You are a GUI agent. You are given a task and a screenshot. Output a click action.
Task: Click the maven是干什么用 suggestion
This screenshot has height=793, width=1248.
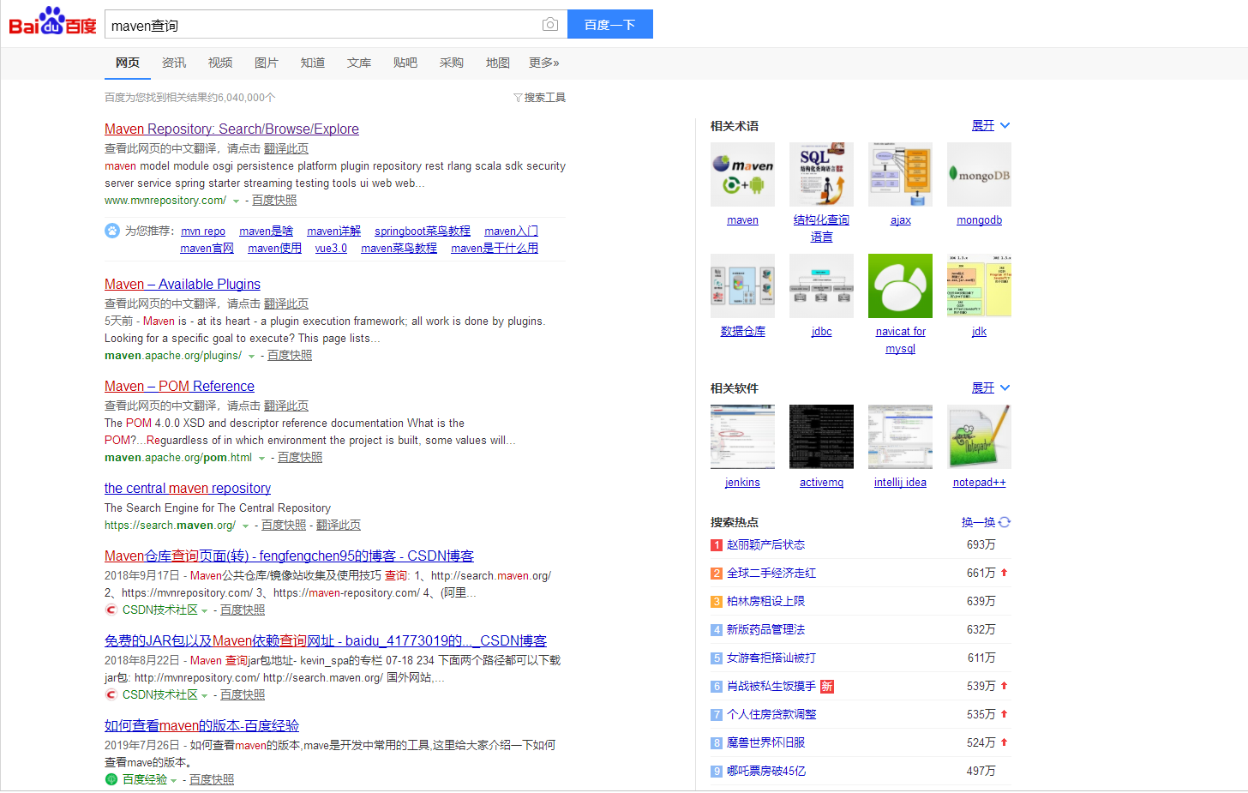pos(495,249)
